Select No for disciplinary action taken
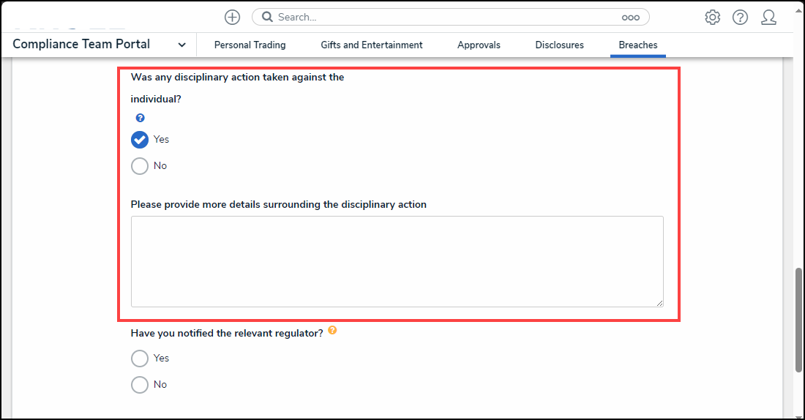This screenshot has width=805, height=420. (x=140, y=166)
